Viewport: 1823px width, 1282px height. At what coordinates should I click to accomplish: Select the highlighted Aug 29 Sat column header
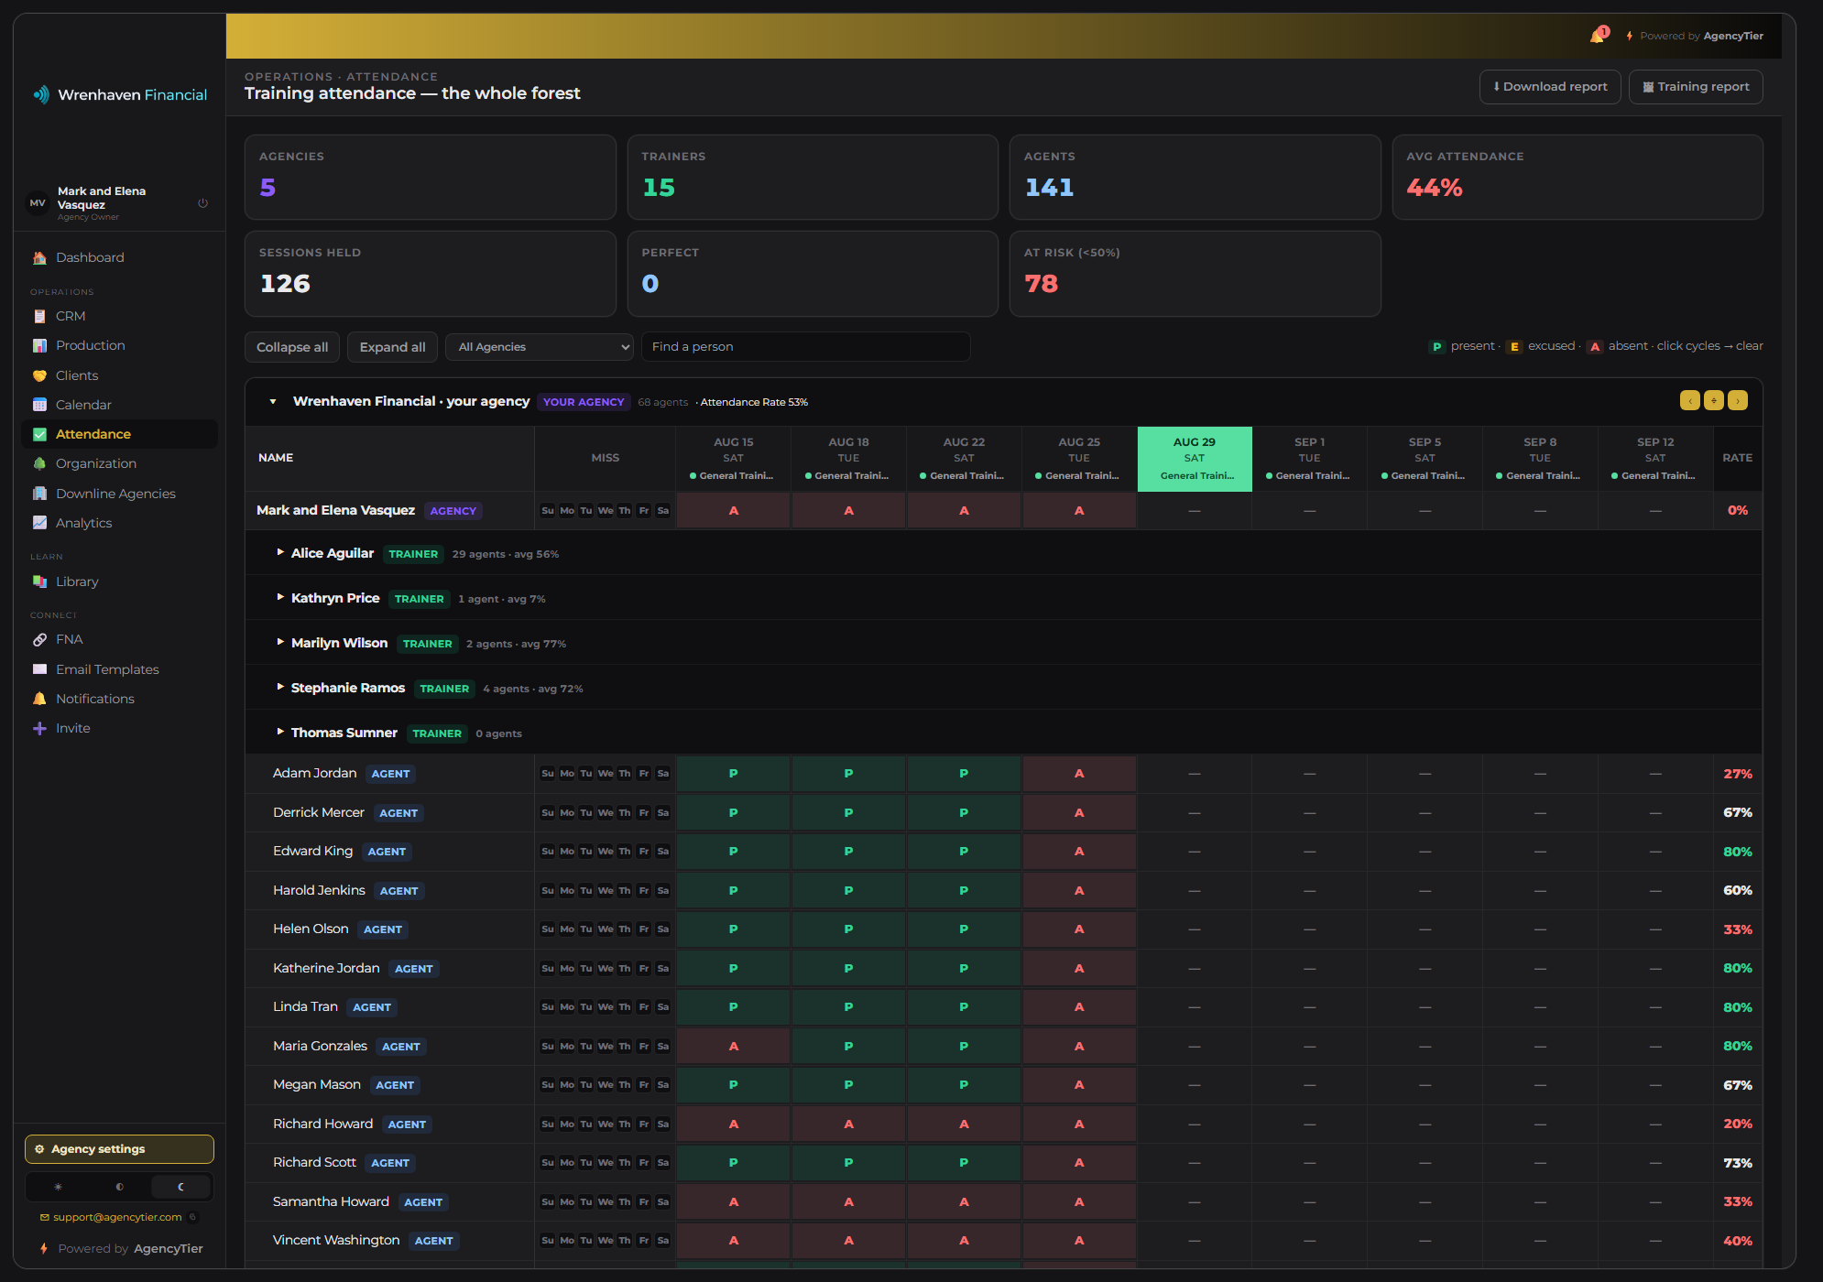[1195, 459]
